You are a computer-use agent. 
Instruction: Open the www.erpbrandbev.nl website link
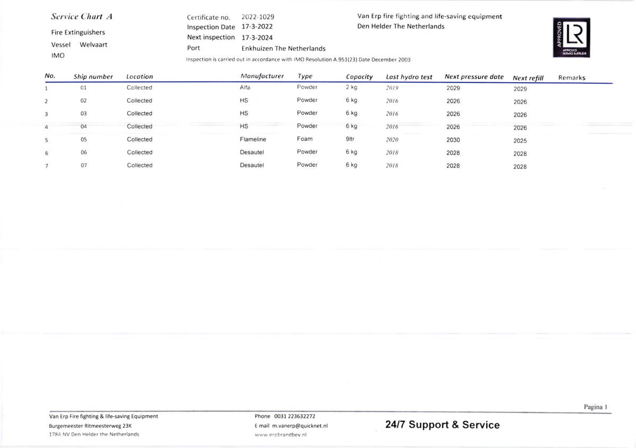(x=281, y=434)
